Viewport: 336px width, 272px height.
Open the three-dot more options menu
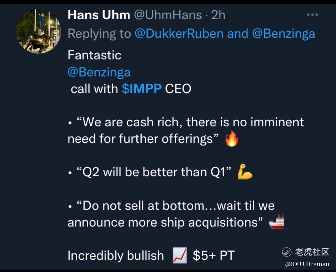(312, 15)
